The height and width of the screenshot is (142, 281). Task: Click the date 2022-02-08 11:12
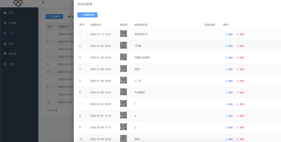point(100,127)
